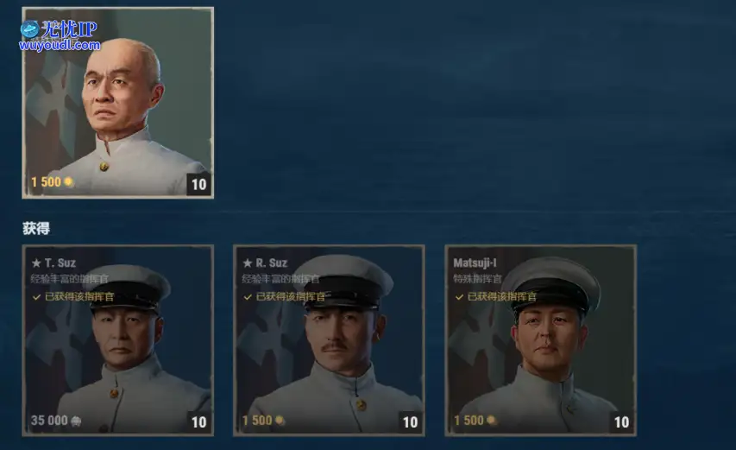Click the coin icon on Matsuji-I card
Image resolution: width=736 pixels, height=450 pixels.
[x=492, y=421]
